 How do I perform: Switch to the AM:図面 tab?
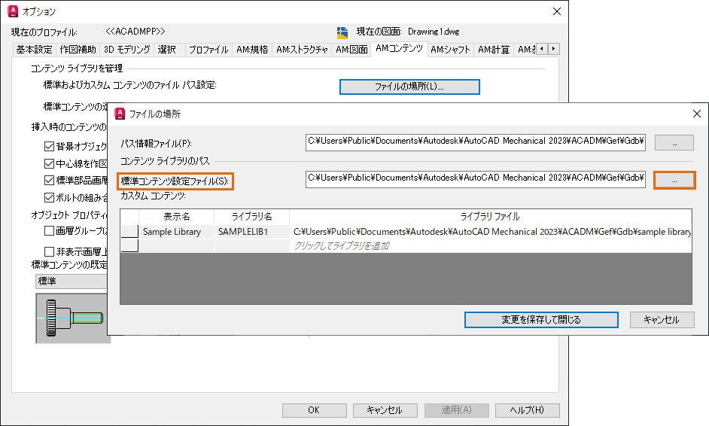coord(351,49)
